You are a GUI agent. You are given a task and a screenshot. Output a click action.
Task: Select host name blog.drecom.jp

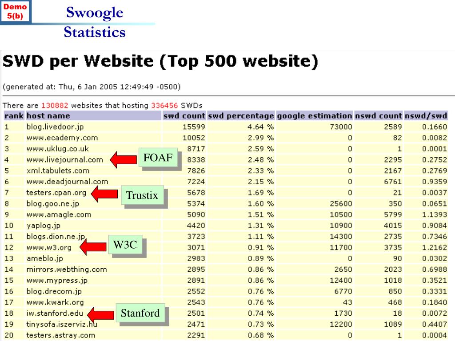pyautogui.click(x=54, y=291)
